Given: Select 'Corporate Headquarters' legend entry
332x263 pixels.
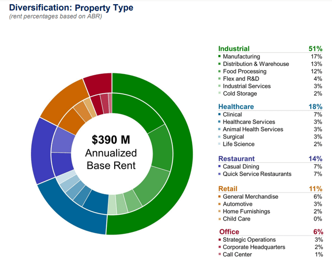Looking at the screenshot, I should pyautogui.click(x=254, y=247).
